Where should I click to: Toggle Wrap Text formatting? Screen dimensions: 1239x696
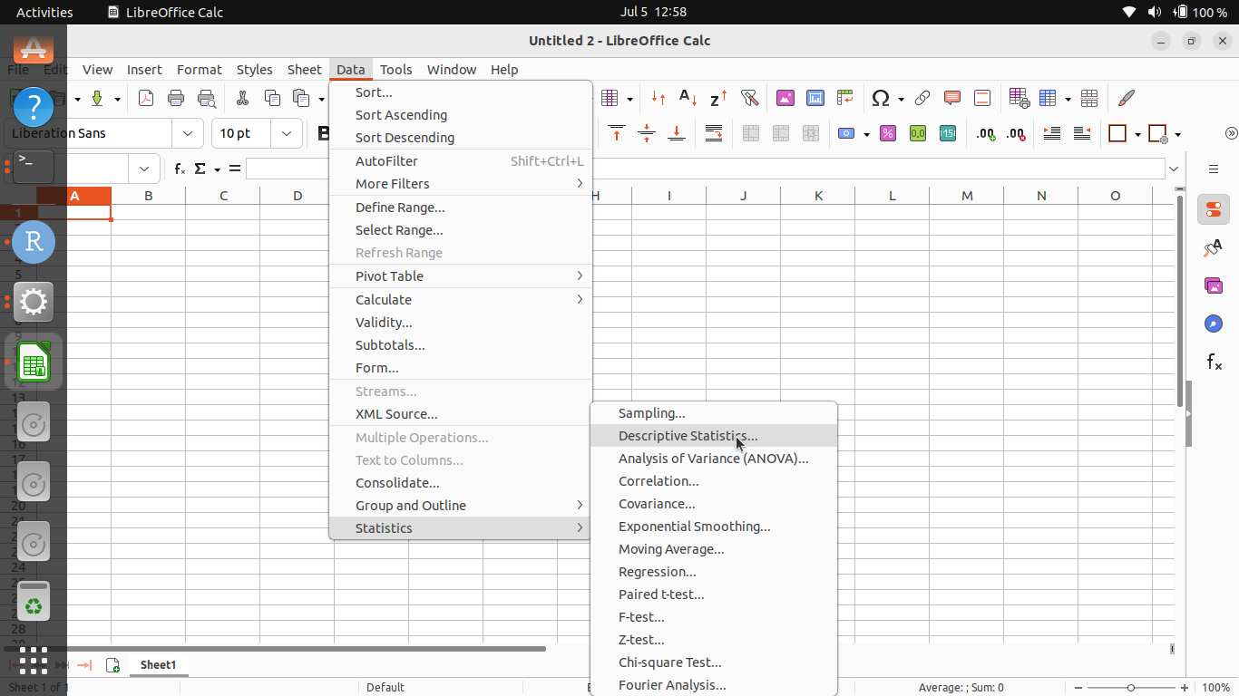coord(714,133)
